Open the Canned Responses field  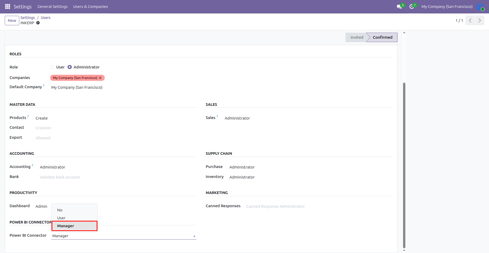point(319,206)
